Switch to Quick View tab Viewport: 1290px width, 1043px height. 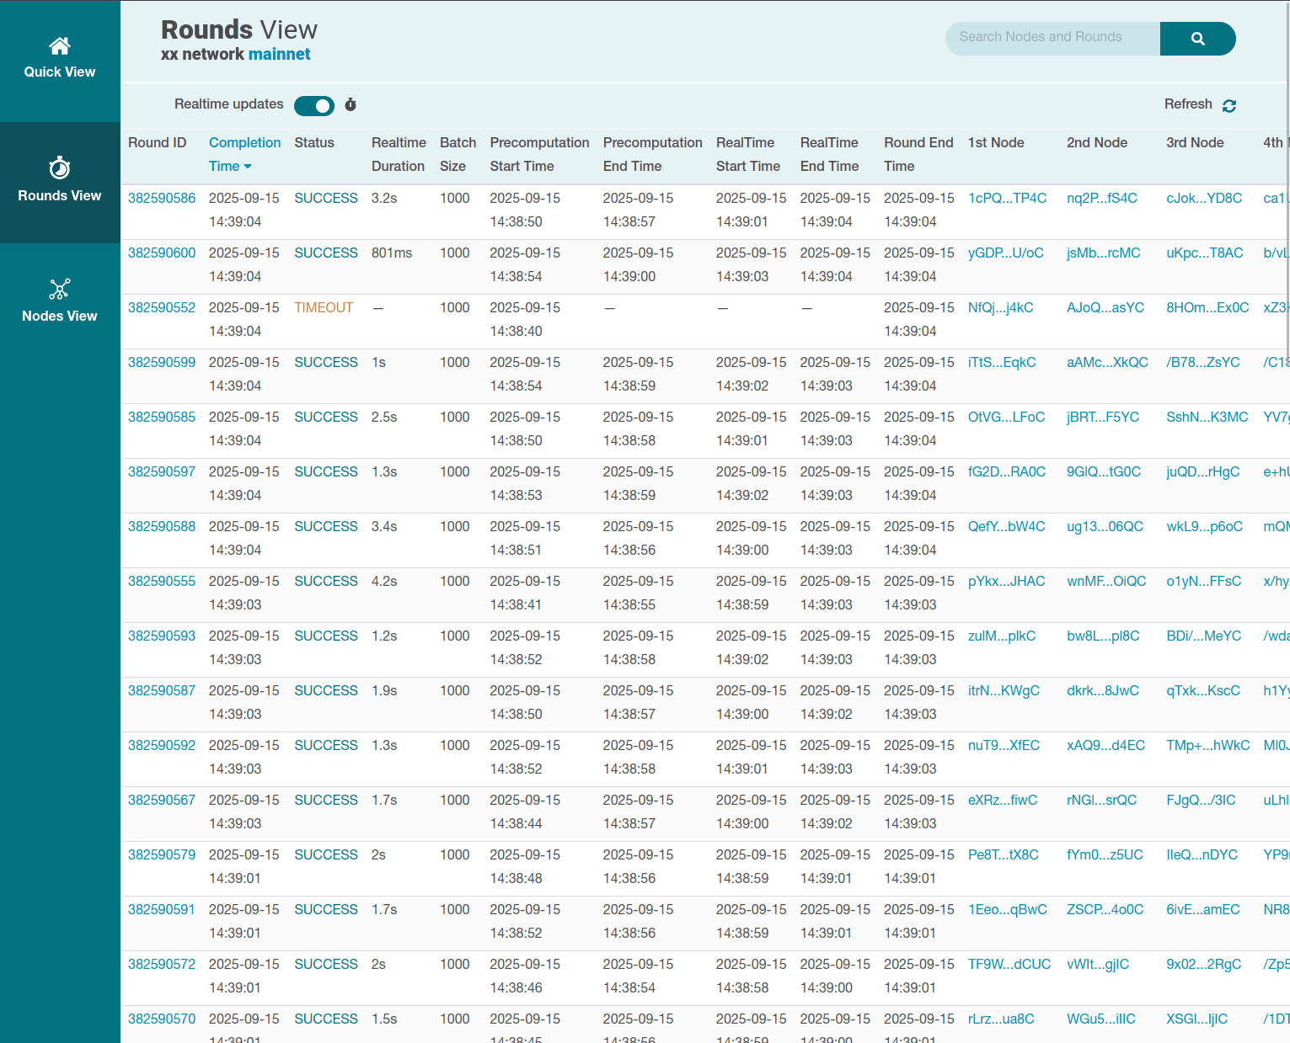click(x=60, y=72)
